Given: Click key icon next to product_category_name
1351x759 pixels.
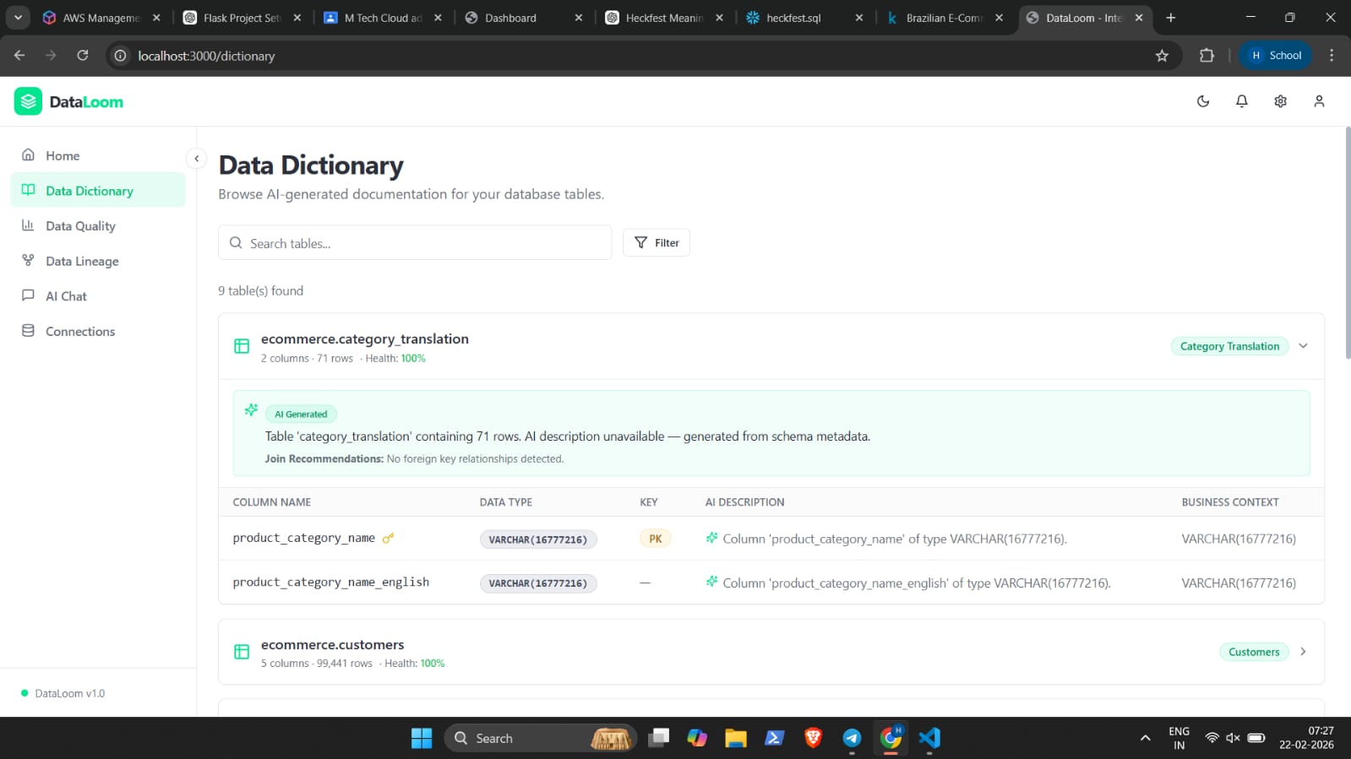Looking at the screenshot, I should (388, 539).
